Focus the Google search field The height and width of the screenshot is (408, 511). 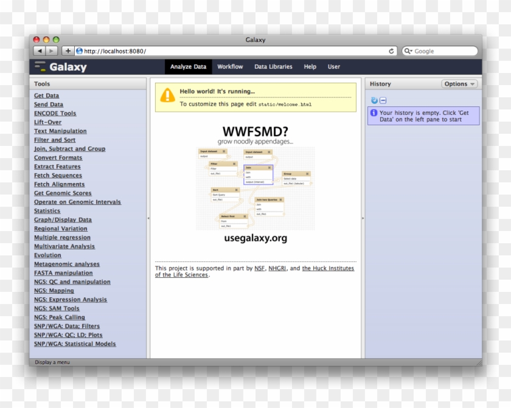pos(443,51)
